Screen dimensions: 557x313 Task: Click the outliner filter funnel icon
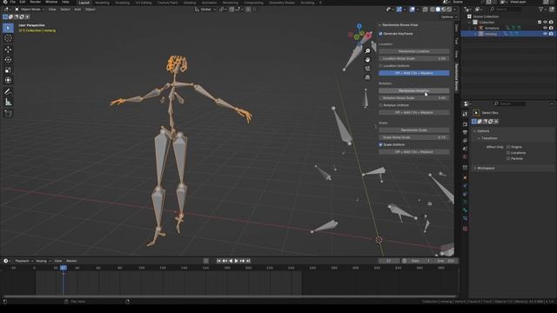click(x=541, y=10)
